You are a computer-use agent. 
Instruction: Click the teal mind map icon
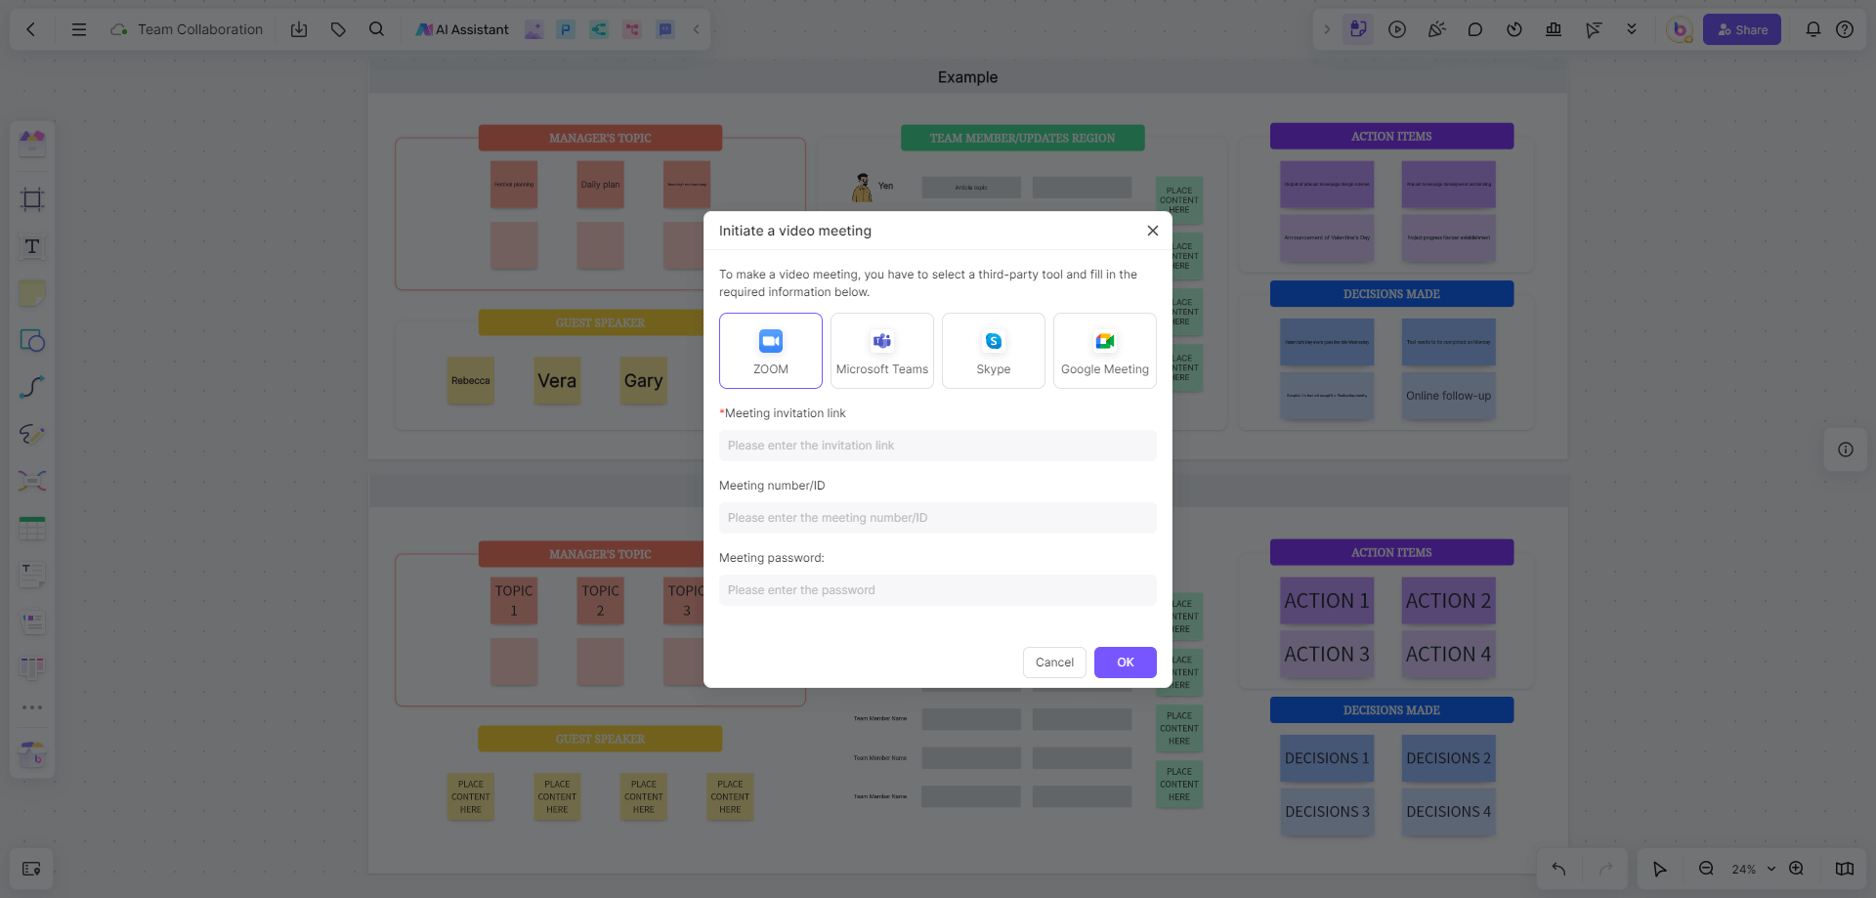599,29
